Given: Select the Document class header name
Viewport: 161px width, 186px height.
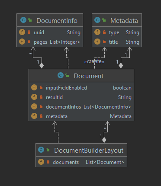Looking at the screenshot, I should (x=89, y=76).
